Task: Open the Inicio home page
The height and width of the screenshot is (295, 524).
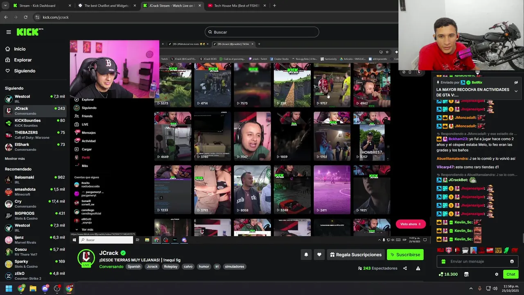Action: pos(20,49)
